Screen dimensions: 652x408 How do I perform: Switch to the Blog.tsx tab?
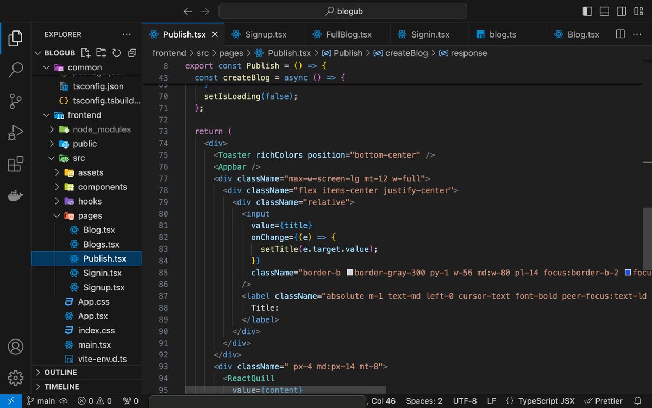point(580,34)
